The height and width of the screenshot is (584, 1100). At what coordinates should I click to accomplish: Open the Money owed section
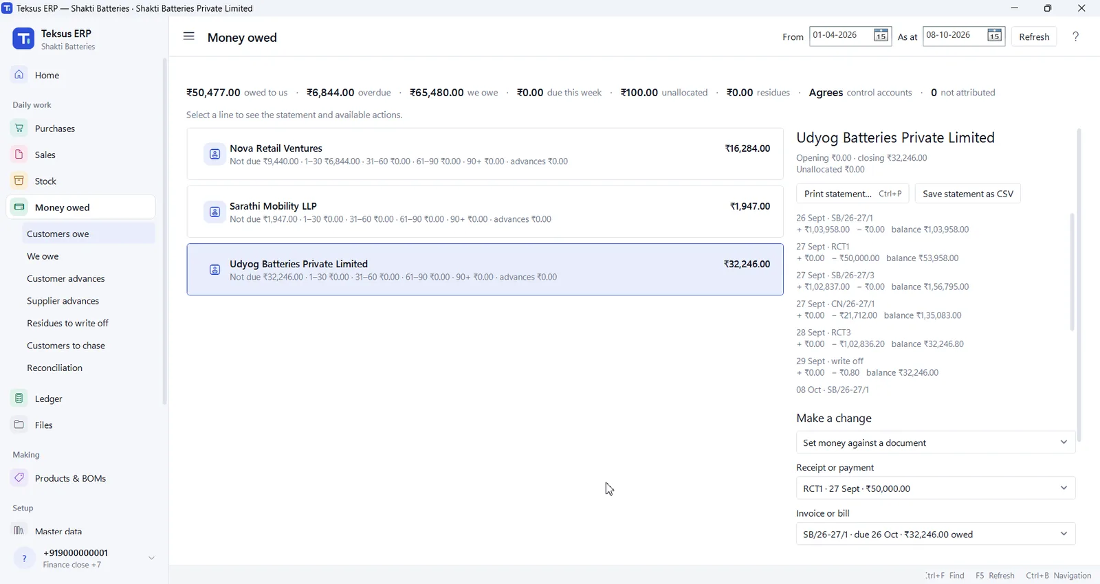point(81,207)
